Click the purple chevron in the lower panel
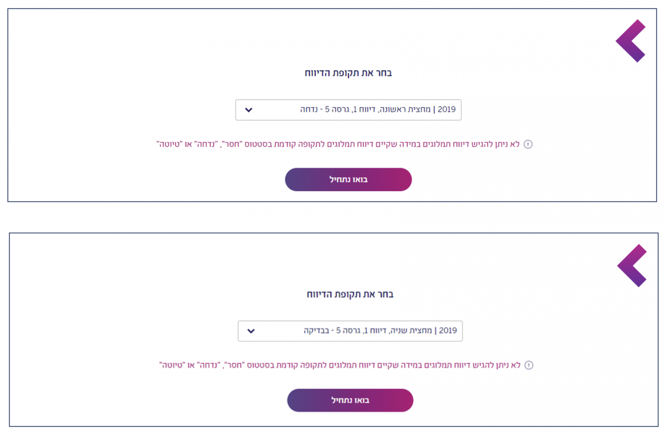 632,265
